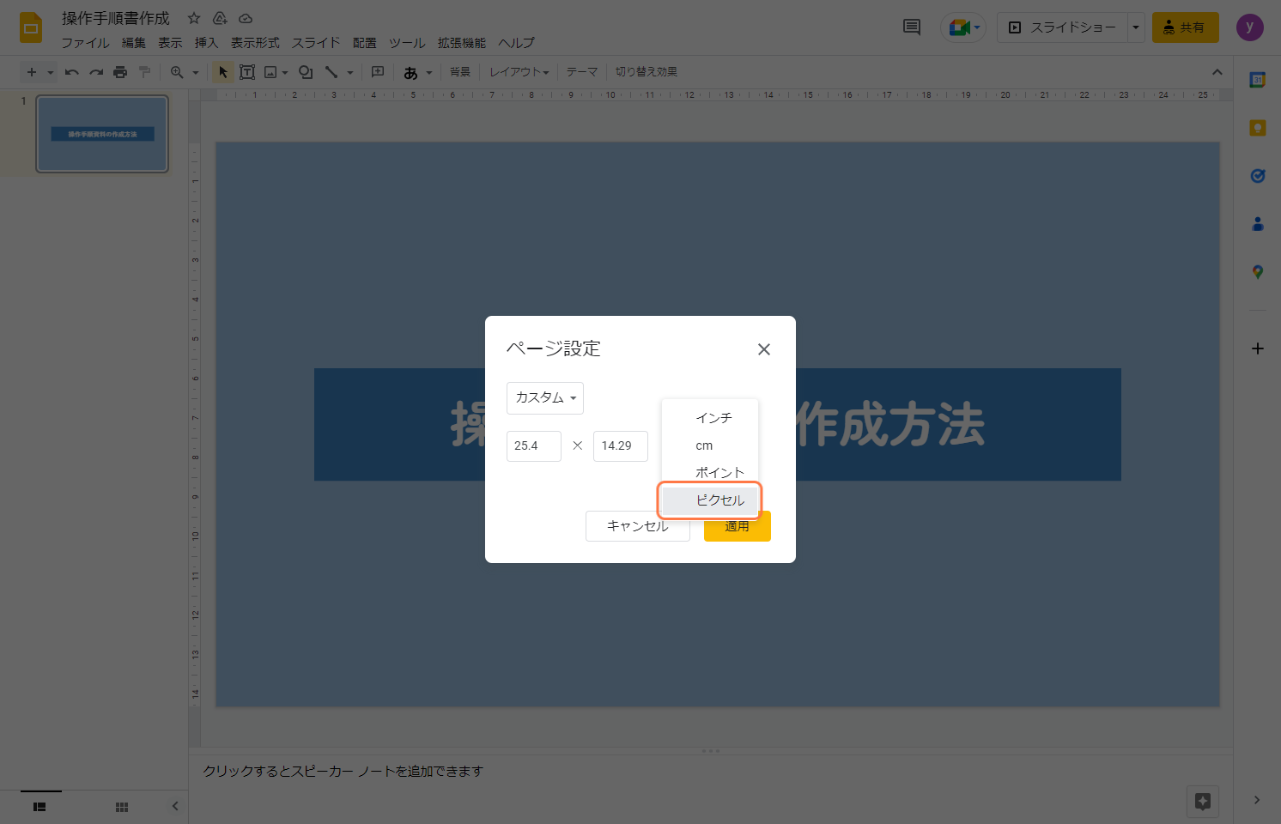Open the レイアウト dropdown
This screenshot has width=1281, height=824.
(x=519, y=72)
